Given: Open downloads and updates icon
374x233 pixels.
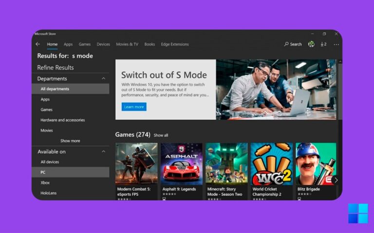Looking at the screenshot, I should pyautogui.click(x=323, y=44).
